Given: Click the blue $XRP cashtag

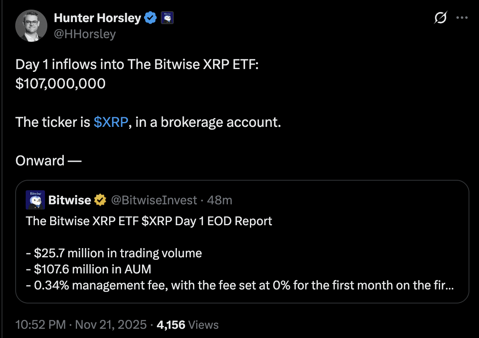Looking at the screenshot, I should [x=111, y=122].
